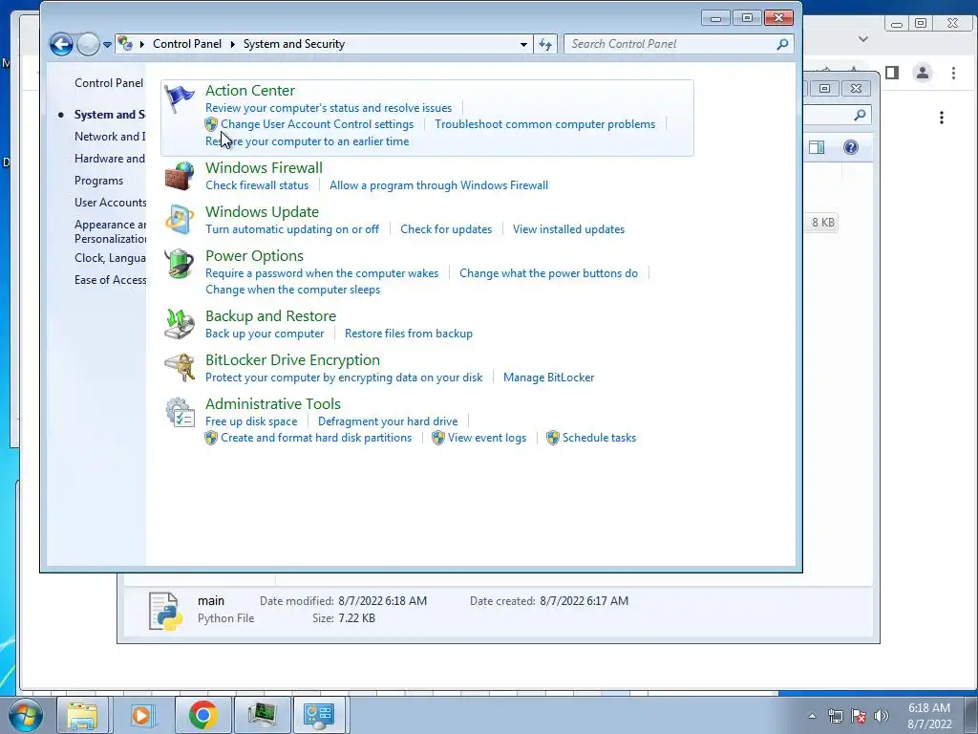
Task: Launch Windows Media Player from taskbar
Action: click(x=141, y=715)
